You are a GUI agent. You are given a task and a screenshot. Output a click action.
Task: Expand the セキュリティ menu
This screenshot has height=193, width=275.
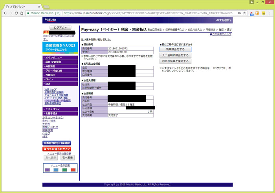60,109
